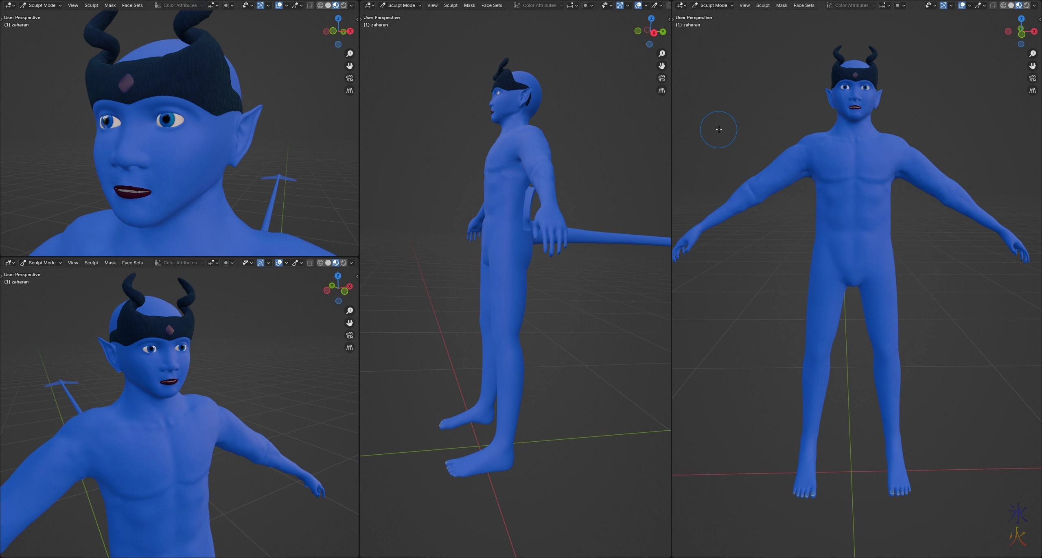Open Sculpt Mode dropdown in middle viewport
The width and height of the screenshot is (1042, 558).
point(401,5)
